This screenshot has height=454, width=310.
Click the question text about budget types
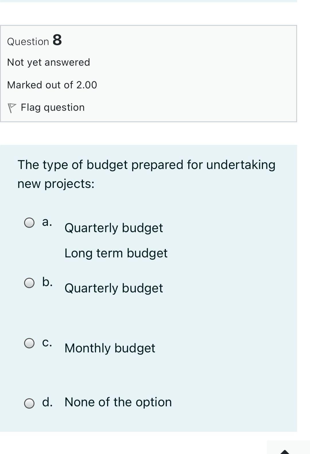coord(146,174)
